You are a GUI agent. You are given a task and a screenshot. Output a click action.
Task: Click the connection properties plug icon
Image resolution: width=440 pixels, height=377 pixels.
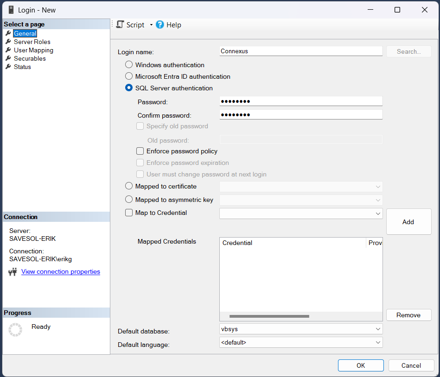[13, 272]
